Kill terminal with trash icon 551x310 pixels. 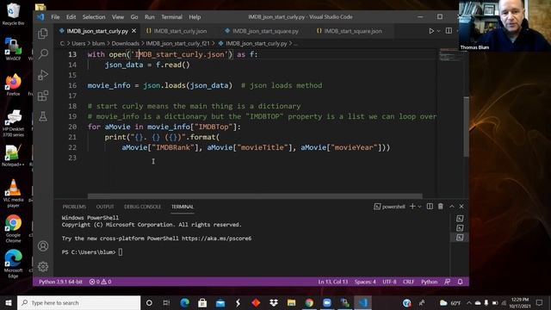tap(440, 207)
